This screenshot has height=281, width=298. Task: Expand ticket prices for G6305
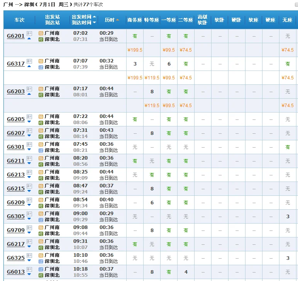pos(29,219)
